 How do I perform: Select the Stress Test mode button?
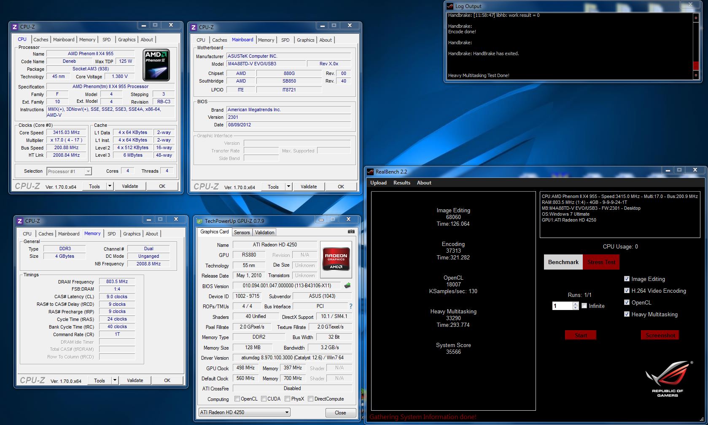(601, 262)
